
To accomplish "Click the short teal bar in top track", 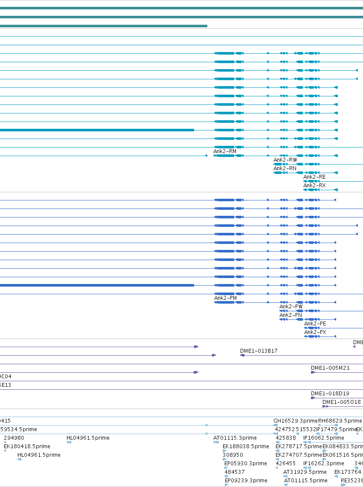I will coord(104,26).
